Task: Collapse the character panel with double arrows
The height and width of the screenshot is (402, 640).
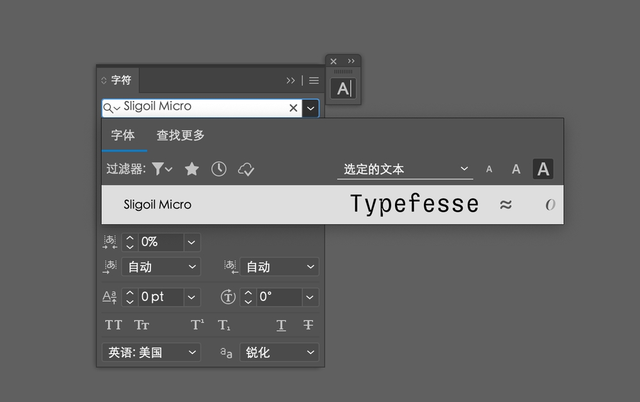Action: [291, 81]
